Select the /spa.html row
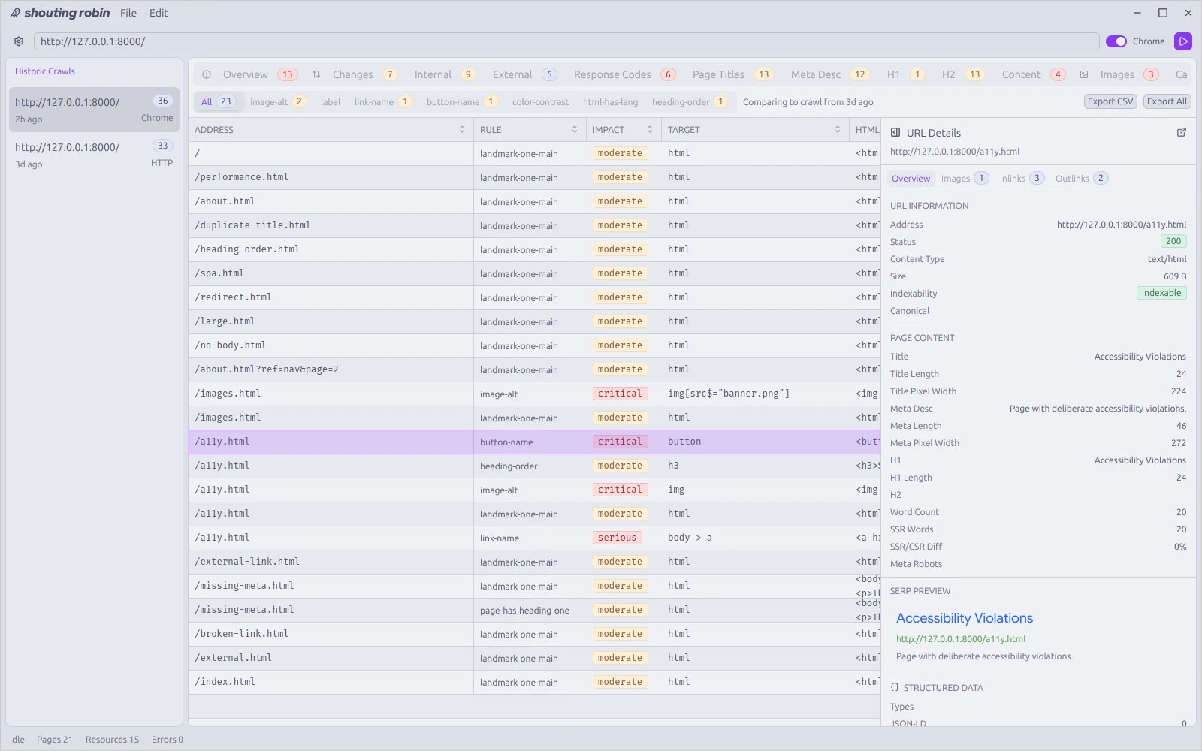 pos(534,273)
